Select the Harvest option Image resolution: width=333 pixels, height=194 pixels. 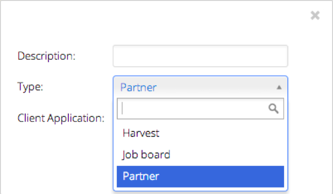(x=200, y=134)
